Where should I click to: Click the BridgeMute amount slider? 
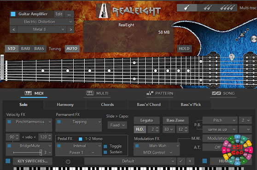(27, 153)
